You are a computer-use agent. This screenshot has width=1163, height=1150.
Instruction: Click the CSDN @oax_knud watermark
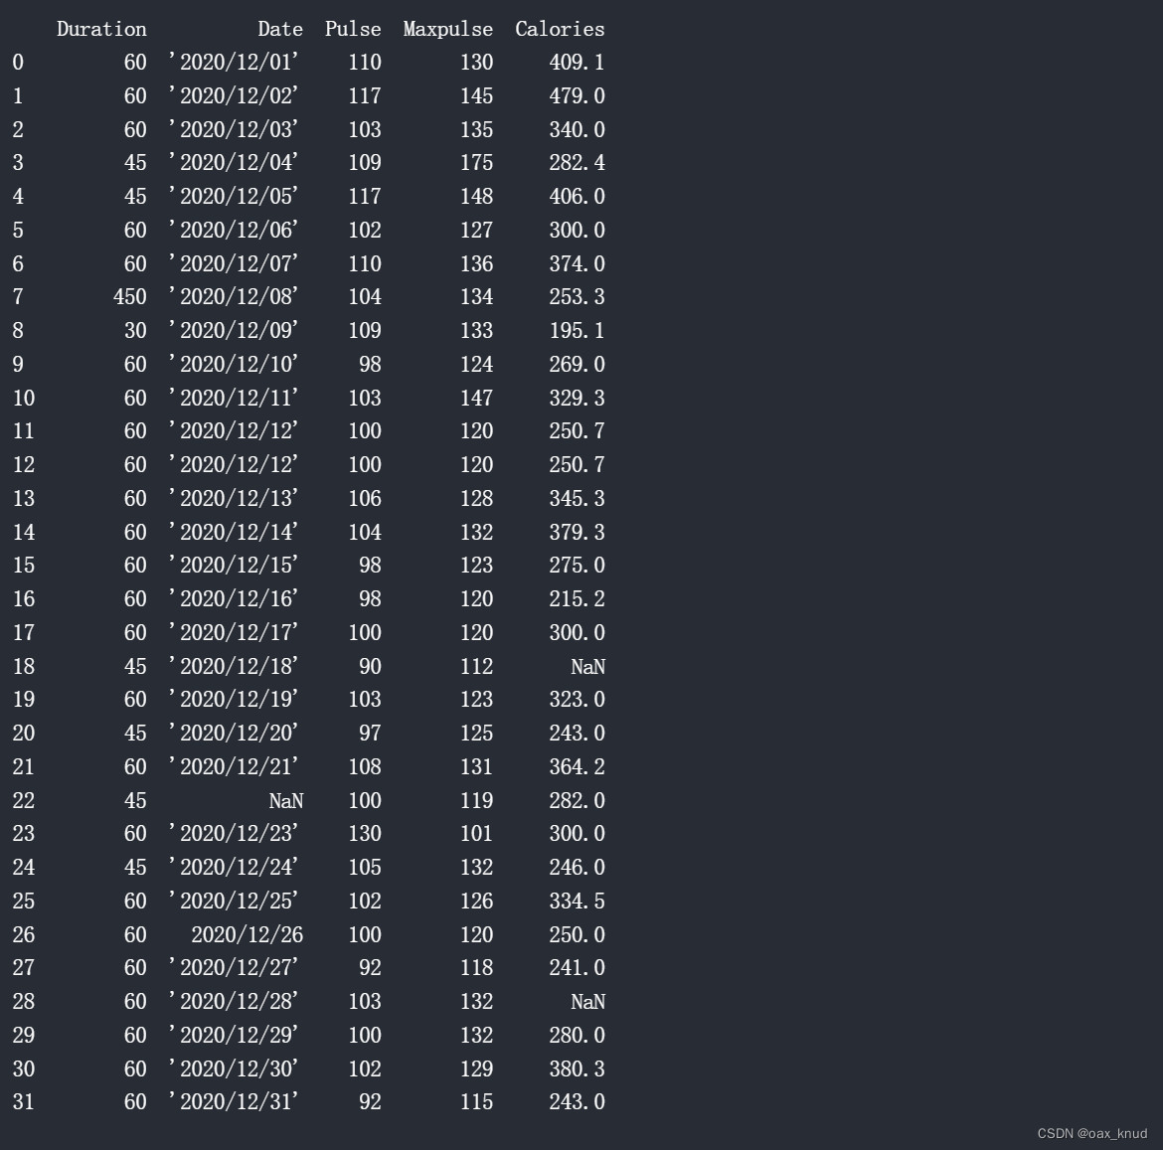[x=1091, y=1134]
